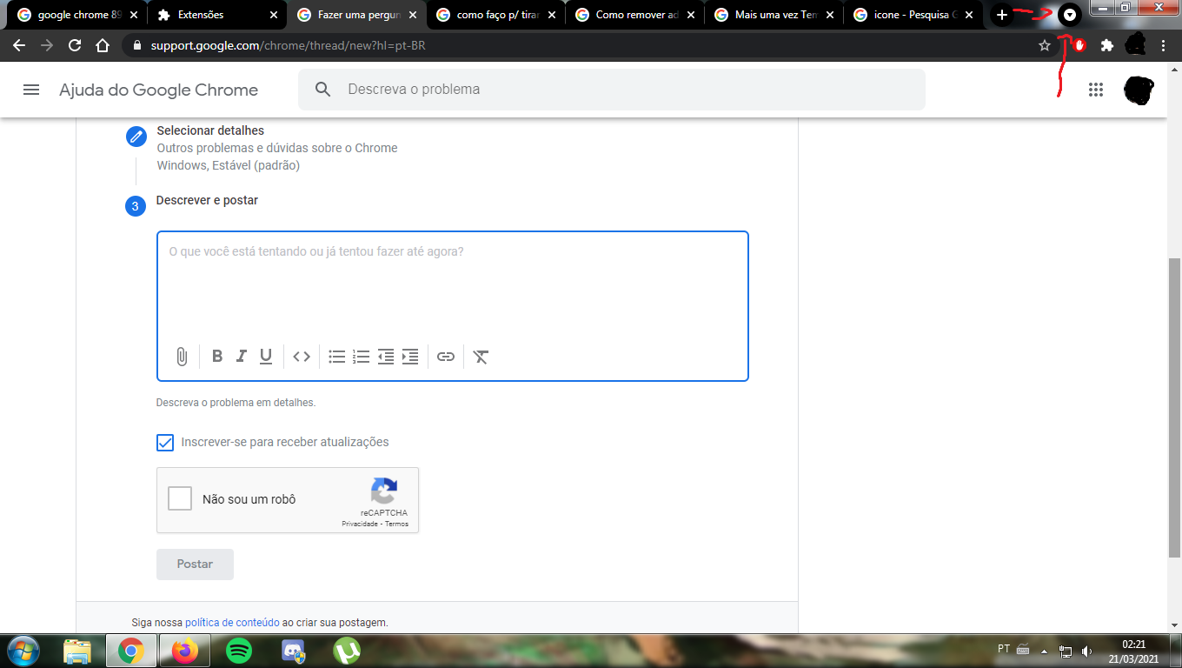Image resolution: width=1182 pixels, height=668 pixels.
Task: Open the hamburger main menu
Action: [x=31, y=89]
